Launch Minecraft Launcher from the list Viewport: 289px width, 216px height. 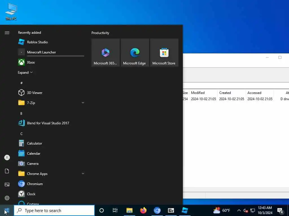[x=51, y=52]
